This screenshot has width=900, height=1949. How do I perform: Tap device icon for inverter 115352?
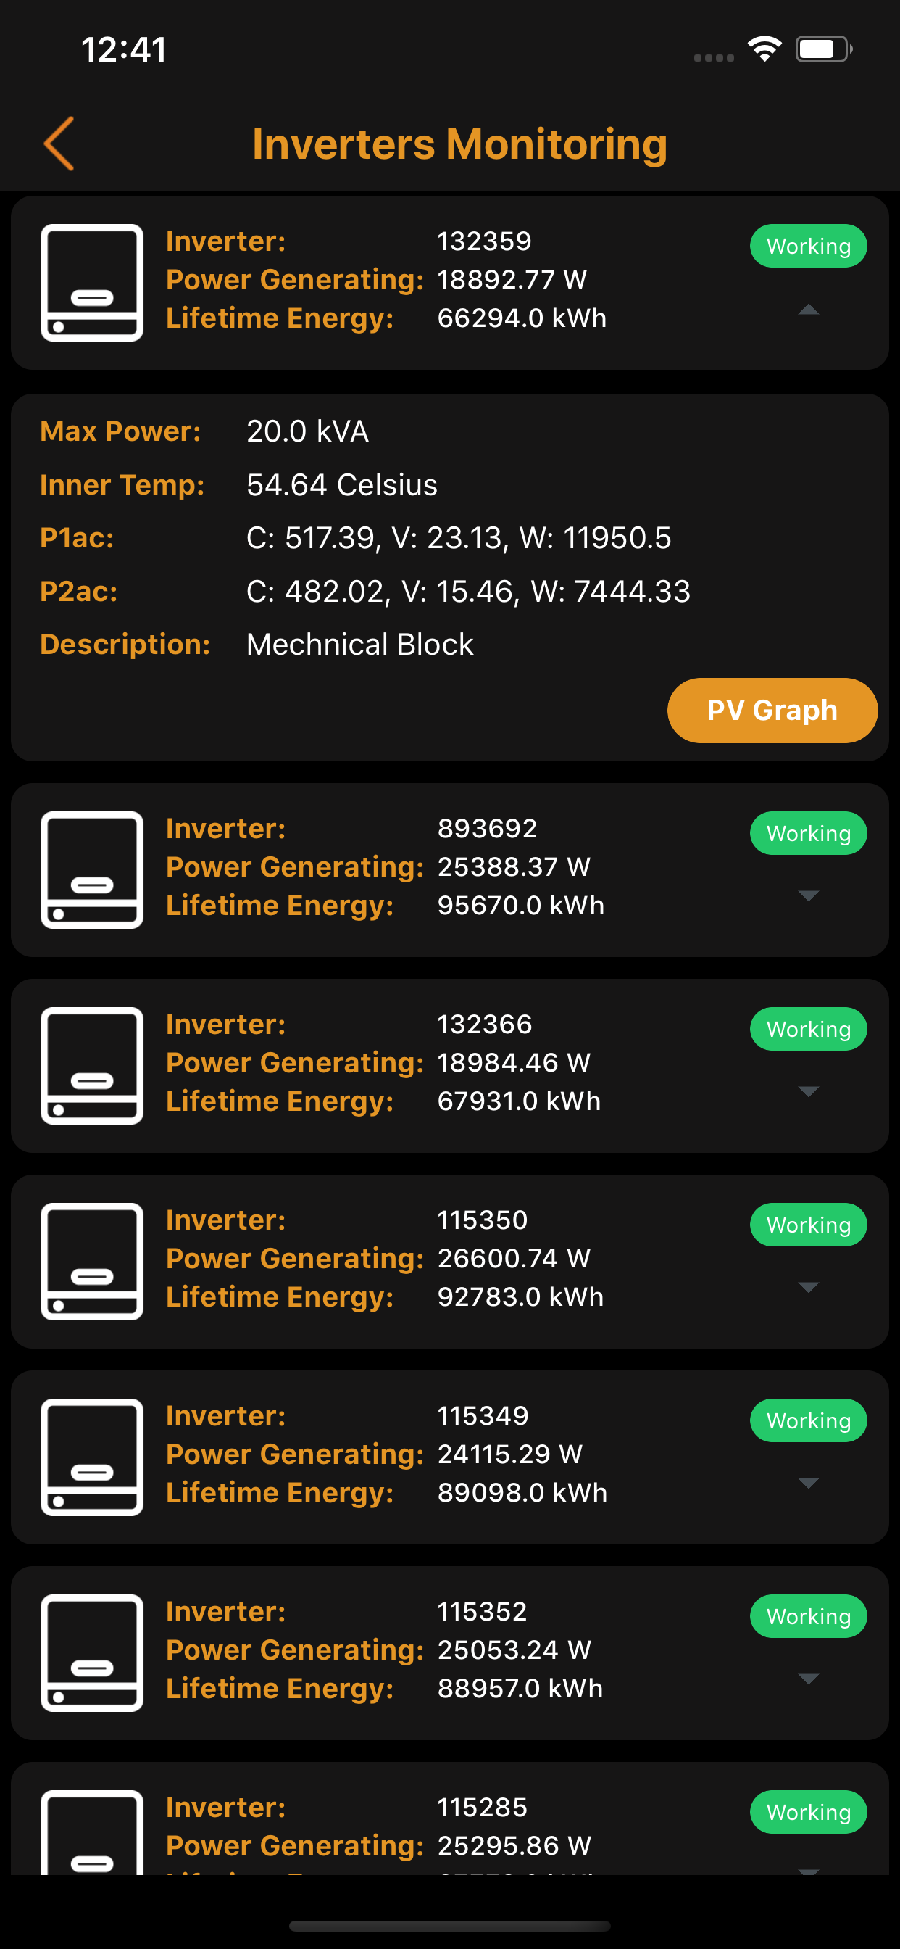(x=92, y=1652)
